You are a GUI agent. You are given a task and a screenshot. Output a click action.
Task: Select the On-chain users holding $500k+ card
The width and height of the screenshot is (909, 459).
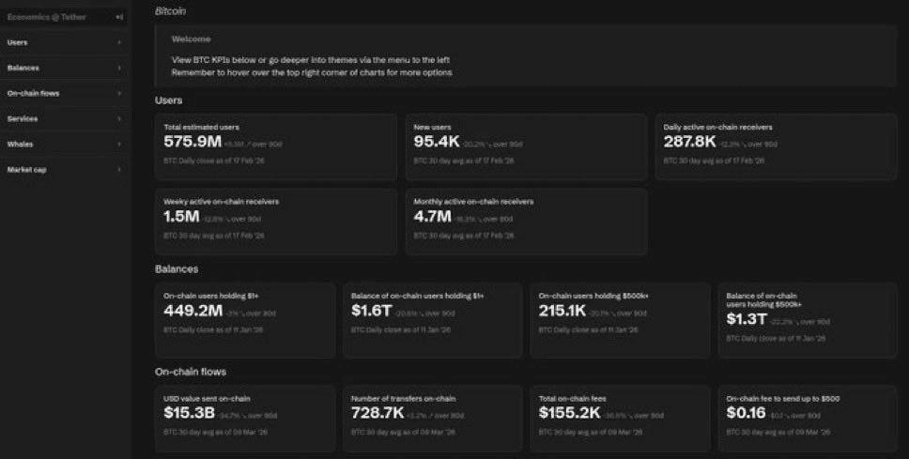point(620,320)
